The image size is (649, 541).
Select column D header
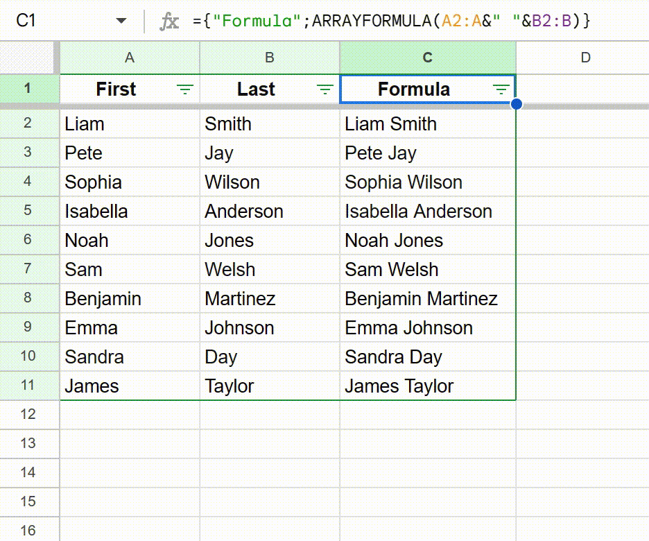(582, 58)
